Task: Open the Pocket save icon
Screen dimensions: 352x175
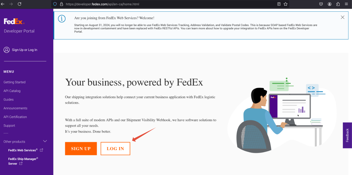Action: coord(321,4)
